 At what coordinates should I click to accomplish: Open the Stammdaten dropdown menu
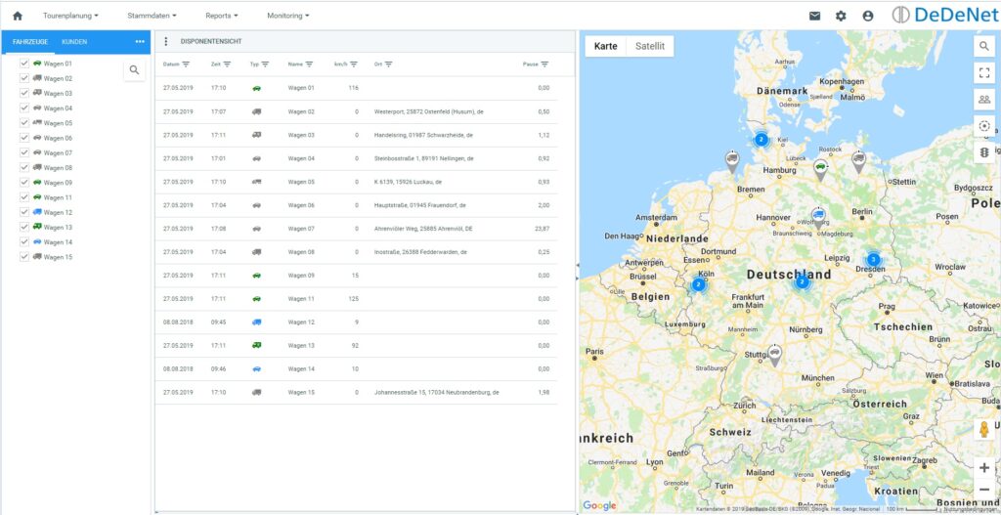pyautogui.click(x=152, y=16)
